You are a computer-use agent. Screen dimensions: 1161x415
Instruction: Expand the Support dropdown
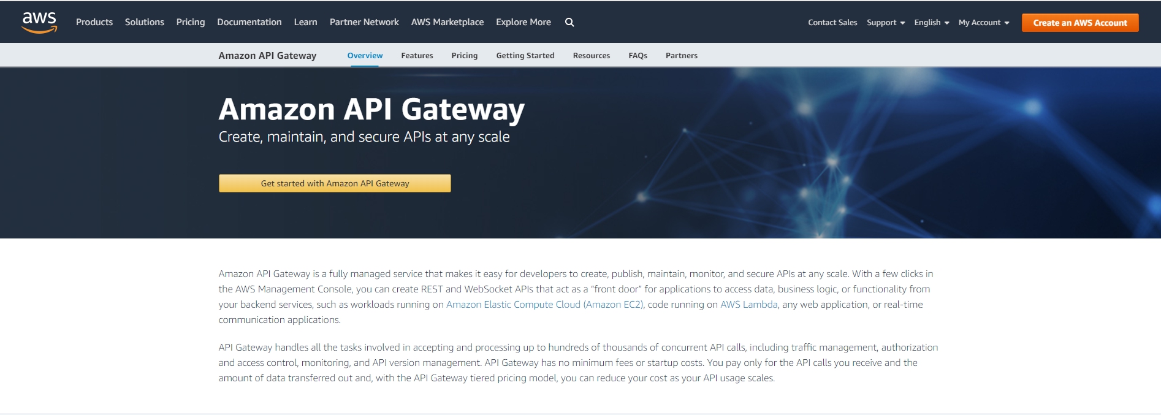click(x=886, y=23)
